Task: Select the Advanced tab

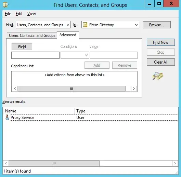Action: coord(68,35)
